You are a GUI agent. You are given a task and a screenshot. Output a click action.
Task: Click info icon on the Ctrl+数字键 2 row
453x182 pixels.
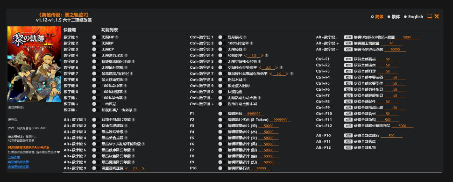click(x=252, y=44)
